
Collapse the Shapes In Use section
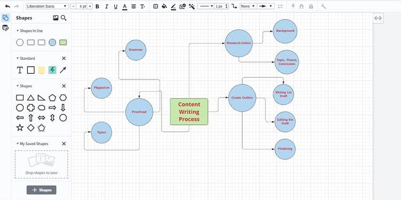[x=18, y=30]
